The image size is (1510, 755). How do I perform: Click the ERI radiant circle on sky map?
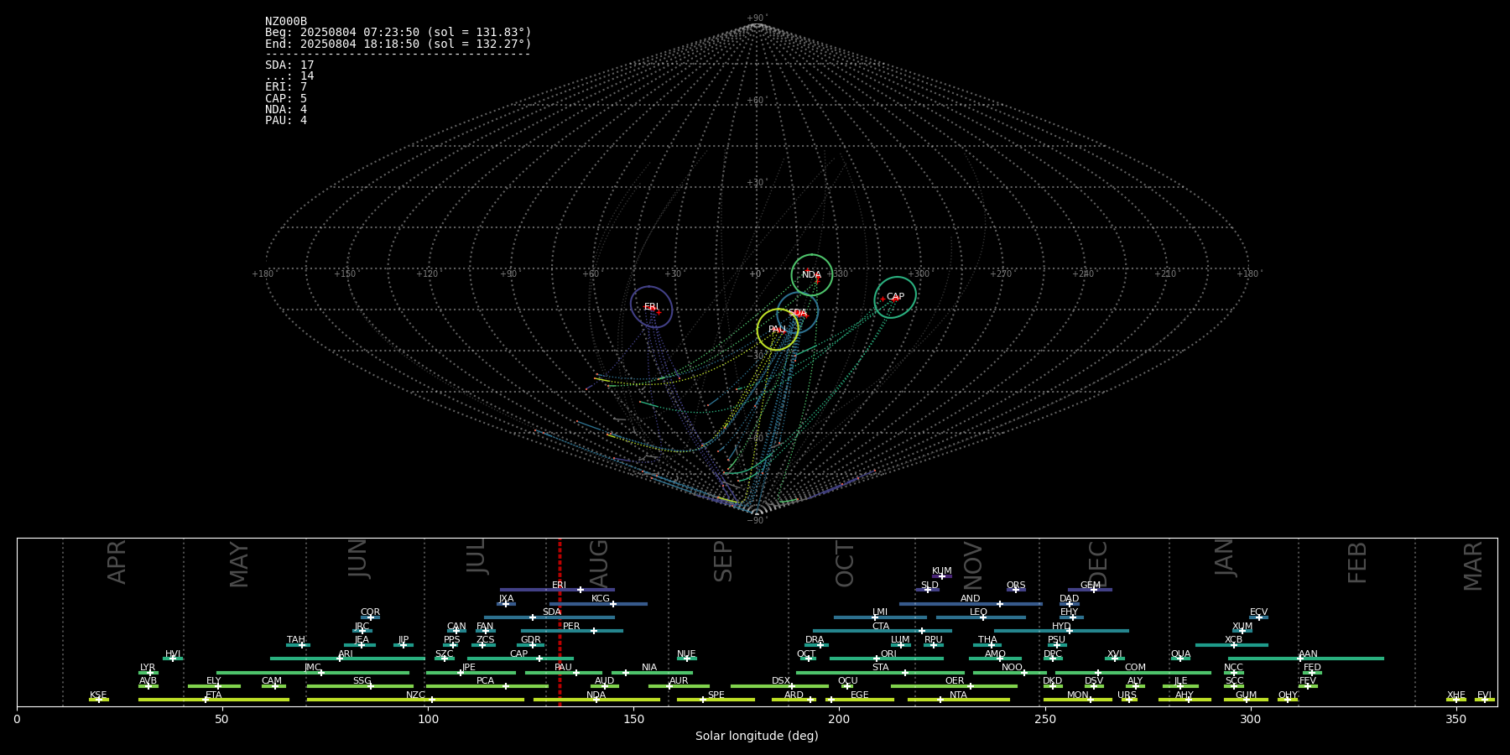point(652,307)
